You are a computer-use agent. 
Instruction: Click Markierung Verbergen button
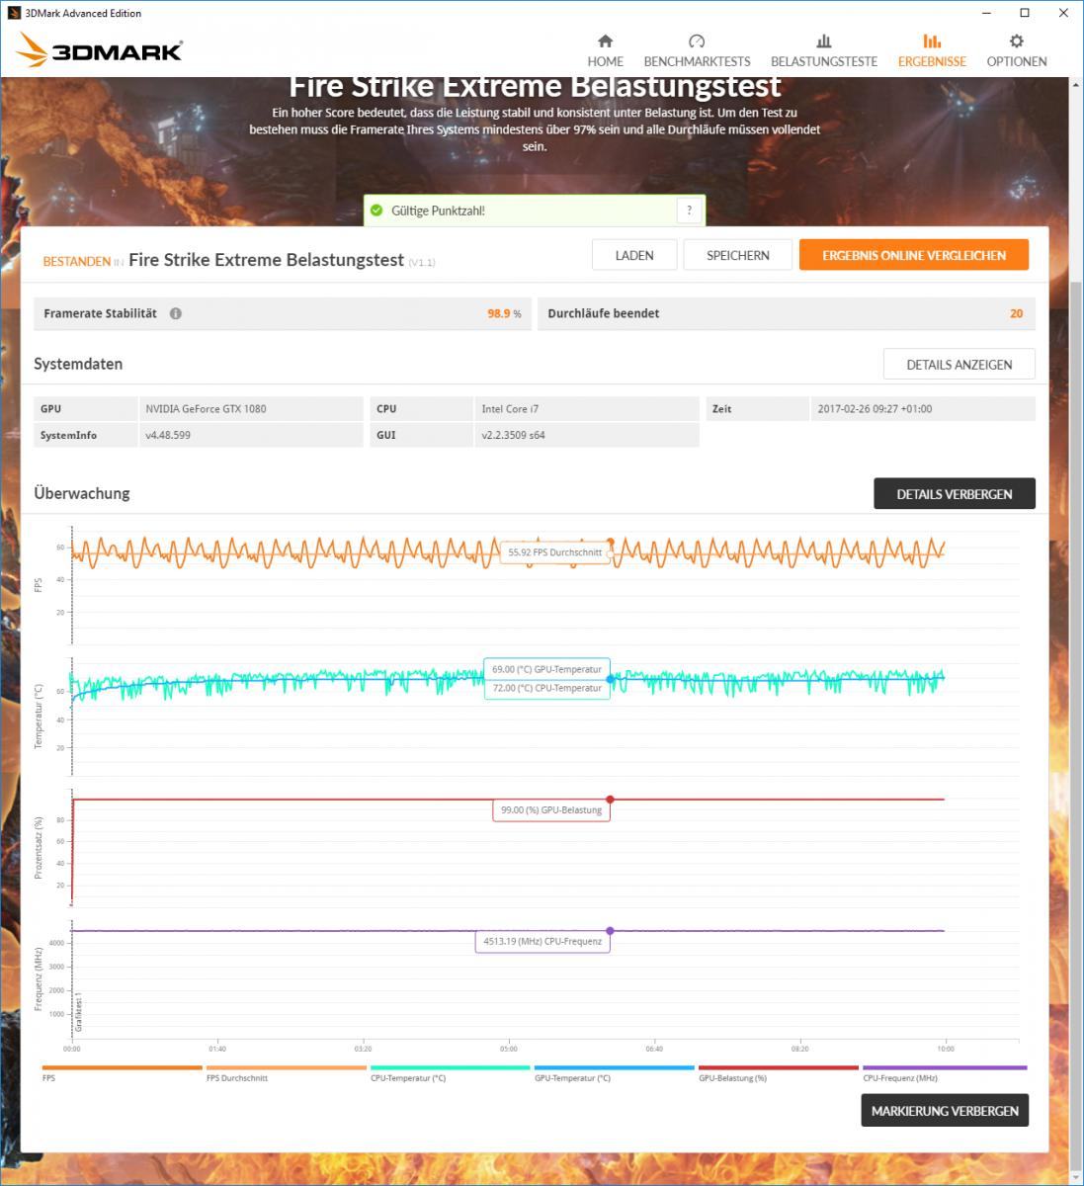click(x=945, y=1111)
